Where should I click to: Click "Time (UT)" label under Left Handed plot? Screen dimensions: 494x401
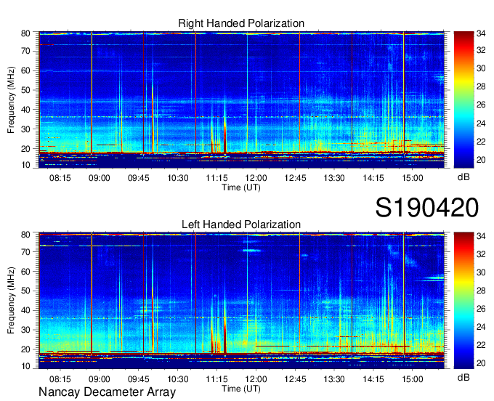click(241, 389)
